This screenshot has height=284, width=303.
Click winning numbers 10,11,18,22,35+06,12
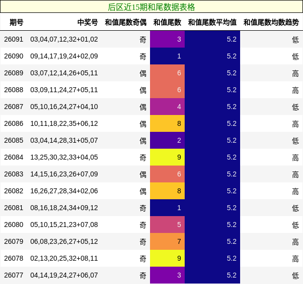click(x=64, y=123)
